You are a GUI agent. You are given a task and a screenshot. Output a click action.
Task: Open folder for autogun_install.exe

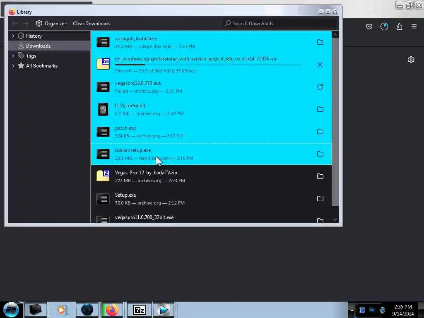(320, 42)
